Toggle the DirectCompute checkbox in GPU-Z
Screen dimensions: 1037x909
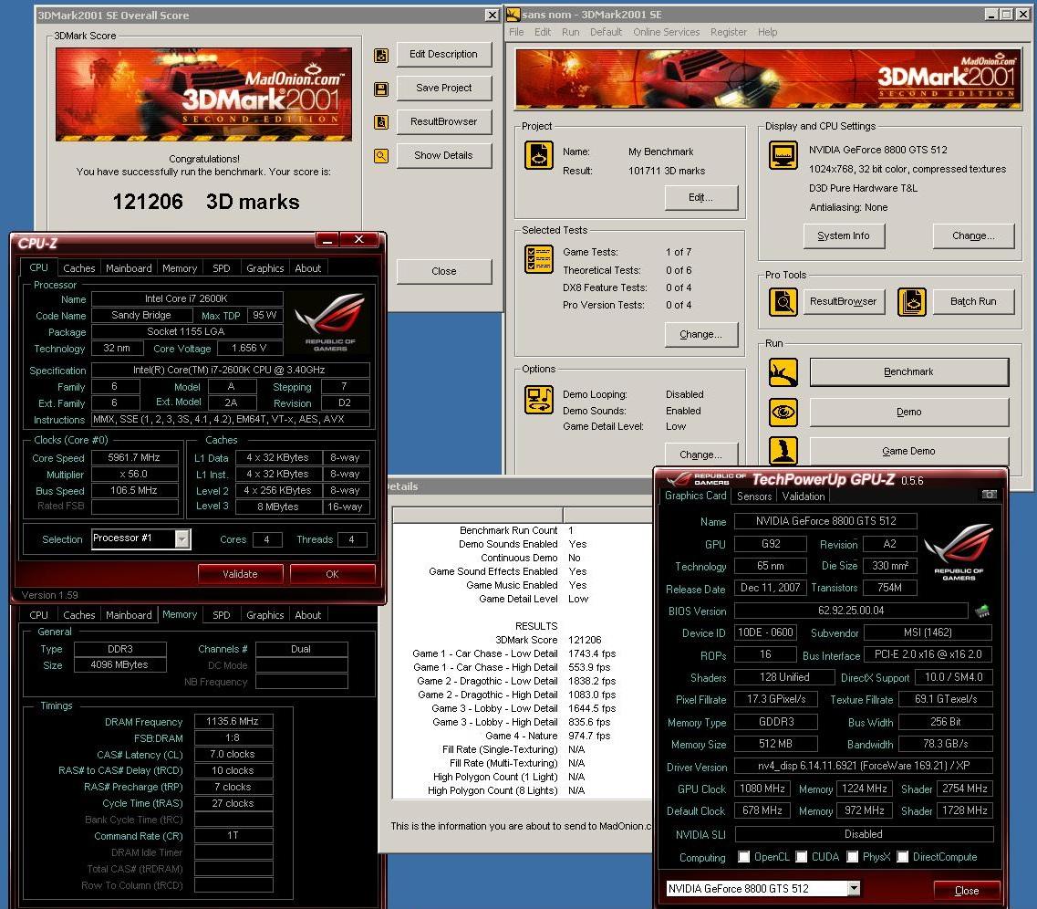pyautogui.click(x=902, y=857)
